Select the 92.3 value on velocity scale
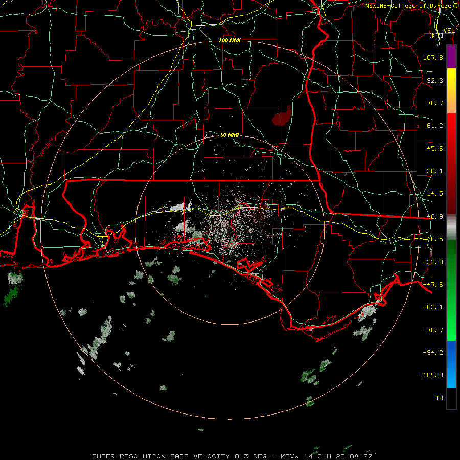The height and width of the screenshot is (460, 460). pos(435,80)
